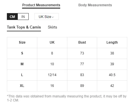Click the 12/14 UK size cell
The width and height of the screenshot is (131, 104).
tap(52, 75)
